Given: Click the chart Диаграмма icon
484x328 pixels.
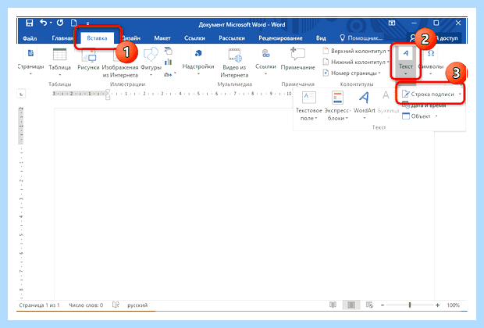Looking at the screenshot, I should 168,62.
